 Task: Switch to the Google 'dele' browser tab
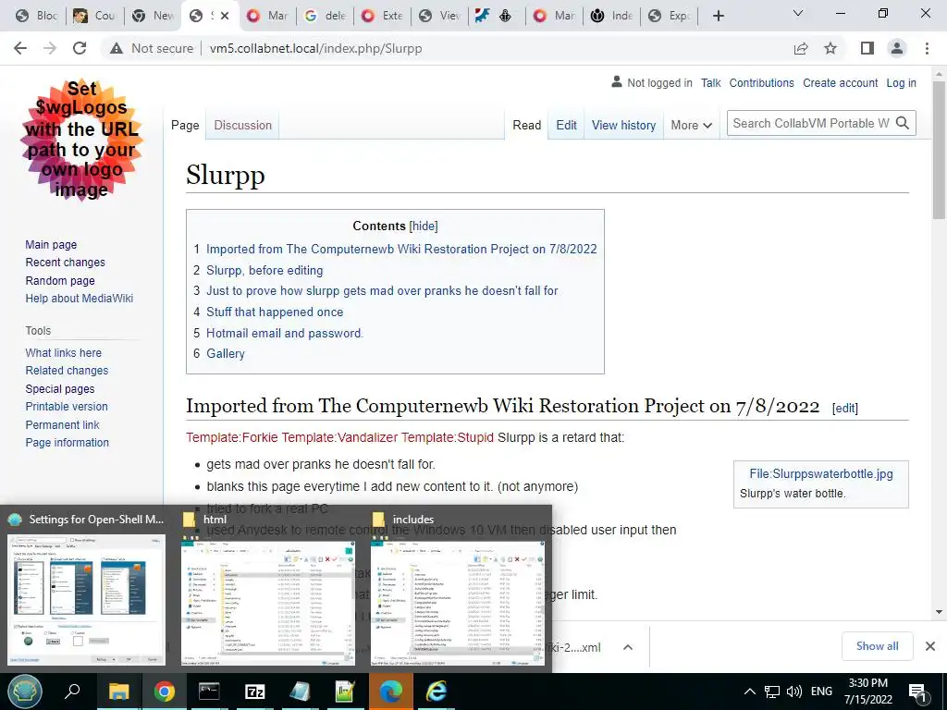(326, 16)
